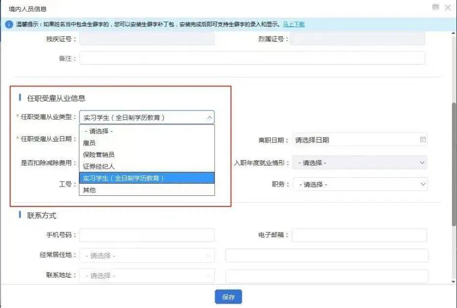The height and width of the screenshot is (308, 457).
Task: Open the 入职年度就业情形 dropdown
Action: pos(359,163)
